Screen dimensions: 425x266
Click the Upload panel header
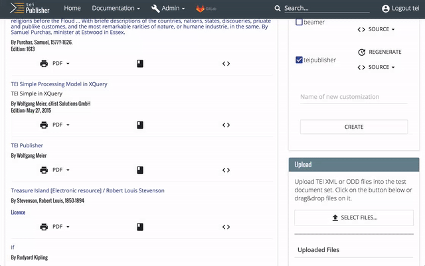coord(354,165)
